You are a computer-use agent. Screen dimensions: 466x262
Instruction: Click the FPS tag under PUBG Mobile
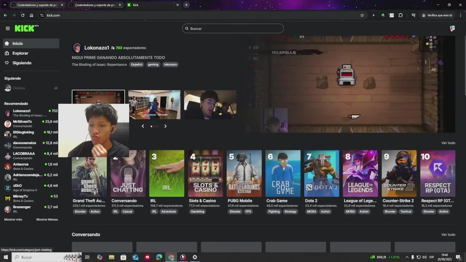(248, 211)
